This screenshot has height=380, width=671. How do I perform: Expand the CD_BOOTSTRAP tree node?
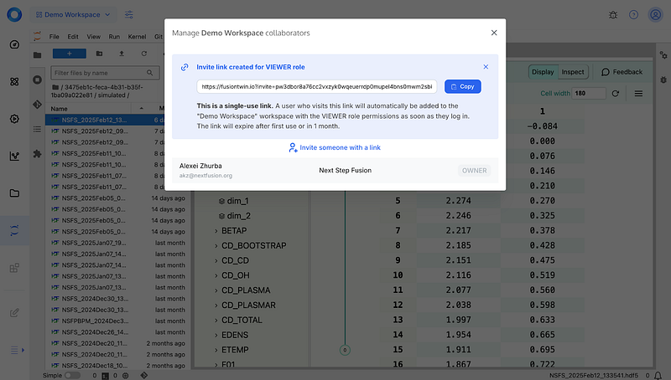[216, 245]
